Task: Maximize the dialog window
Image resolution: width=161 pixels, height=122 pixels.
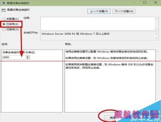Action: coord(145,2)
